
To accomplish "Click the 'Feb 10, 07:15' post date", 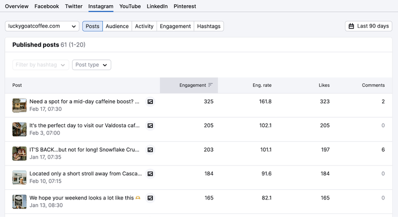I will pos(46,181).
